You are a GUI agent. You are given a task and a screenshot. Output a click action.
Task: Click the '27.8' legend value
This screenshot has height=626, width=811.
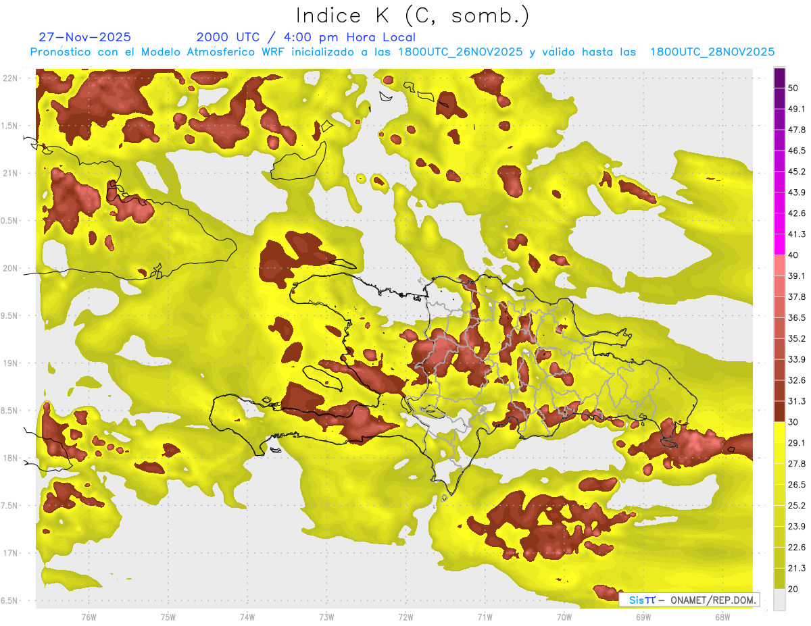click(x=797, y=464)
